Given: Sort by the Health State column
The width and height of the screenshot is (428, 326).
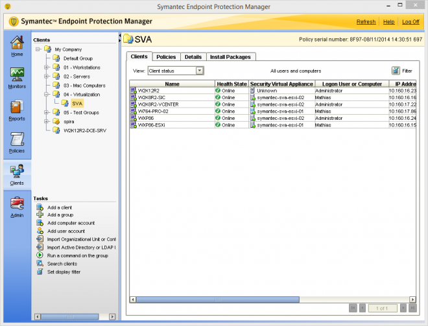Looking at the screenshot, I should [232, 84].
